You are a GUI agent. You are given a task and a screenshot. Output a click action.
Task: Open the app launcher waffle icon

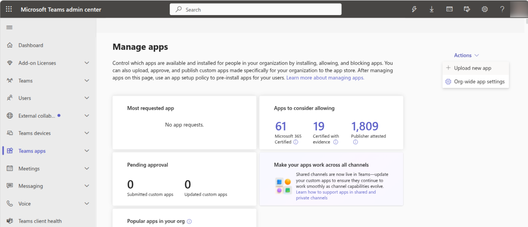[x=9, y=9]
